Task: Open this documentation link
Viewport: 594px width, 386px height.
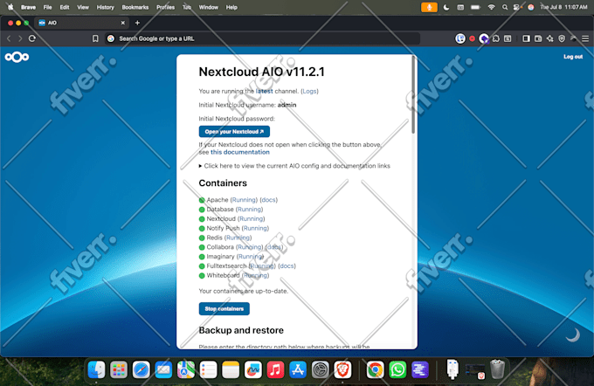Action: (x=240, y=152)
